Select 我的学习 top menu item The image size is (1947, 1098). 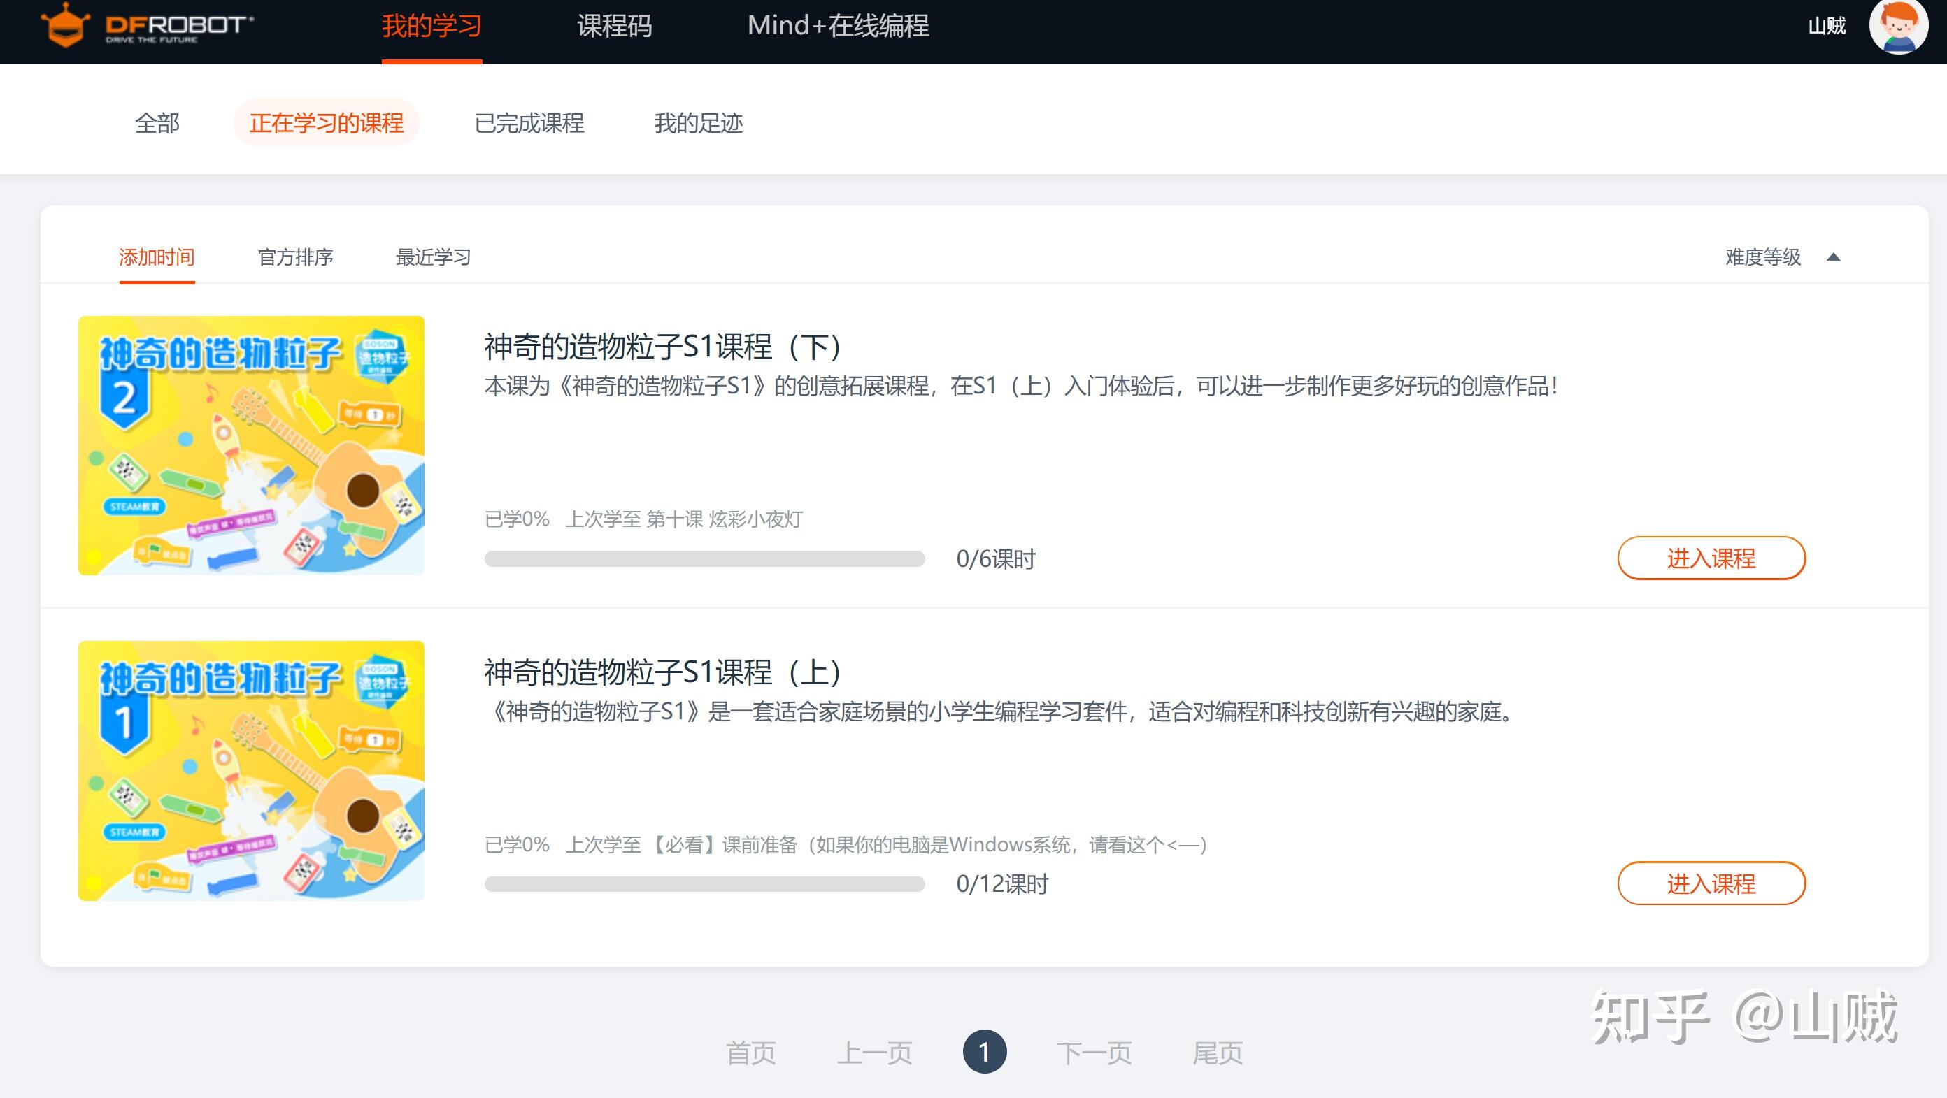(431, 27)
